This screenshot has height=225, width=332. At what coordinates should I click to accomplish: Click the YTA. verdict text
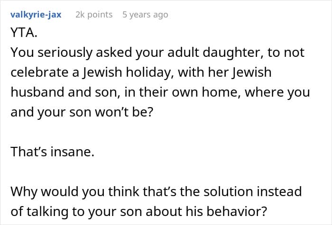point(22,33)
